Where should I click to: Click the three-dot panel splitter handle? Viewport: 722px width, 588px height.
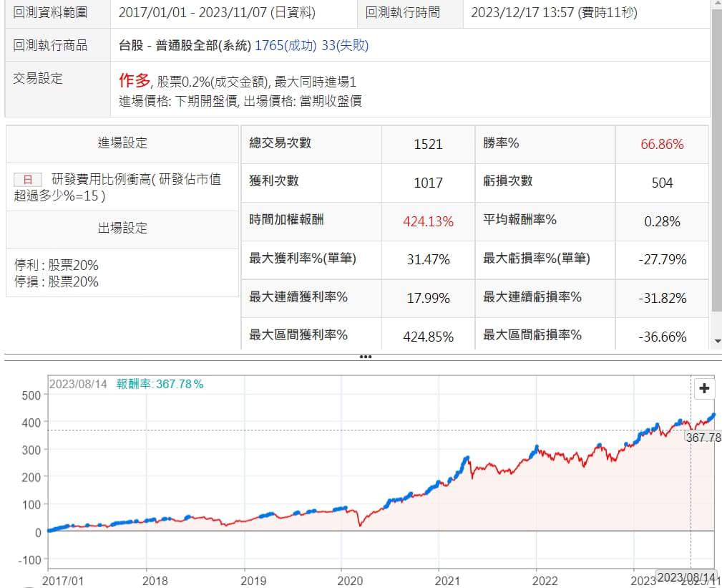(365, 356)
